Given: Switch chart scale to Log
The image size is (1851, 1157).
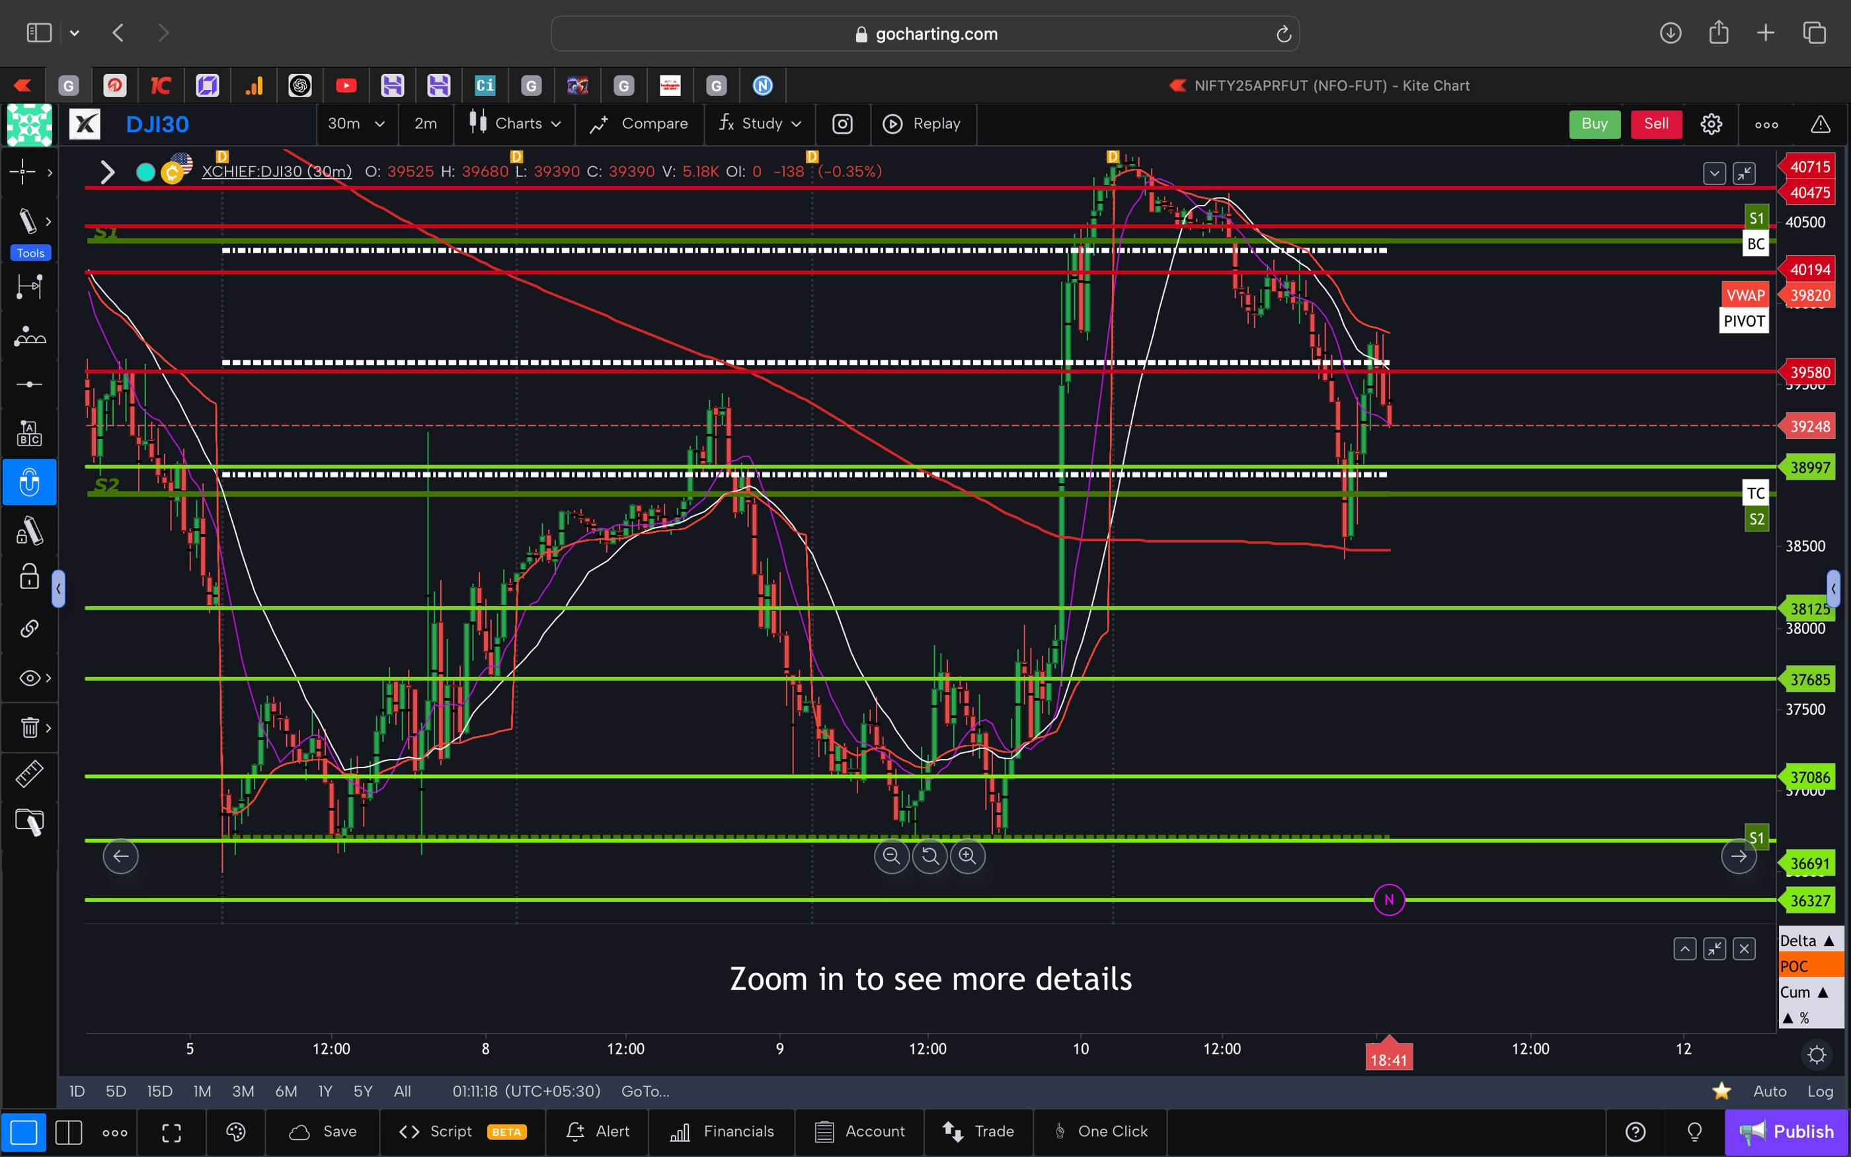Looking at the screenshot, I should click(1821, 1091).
